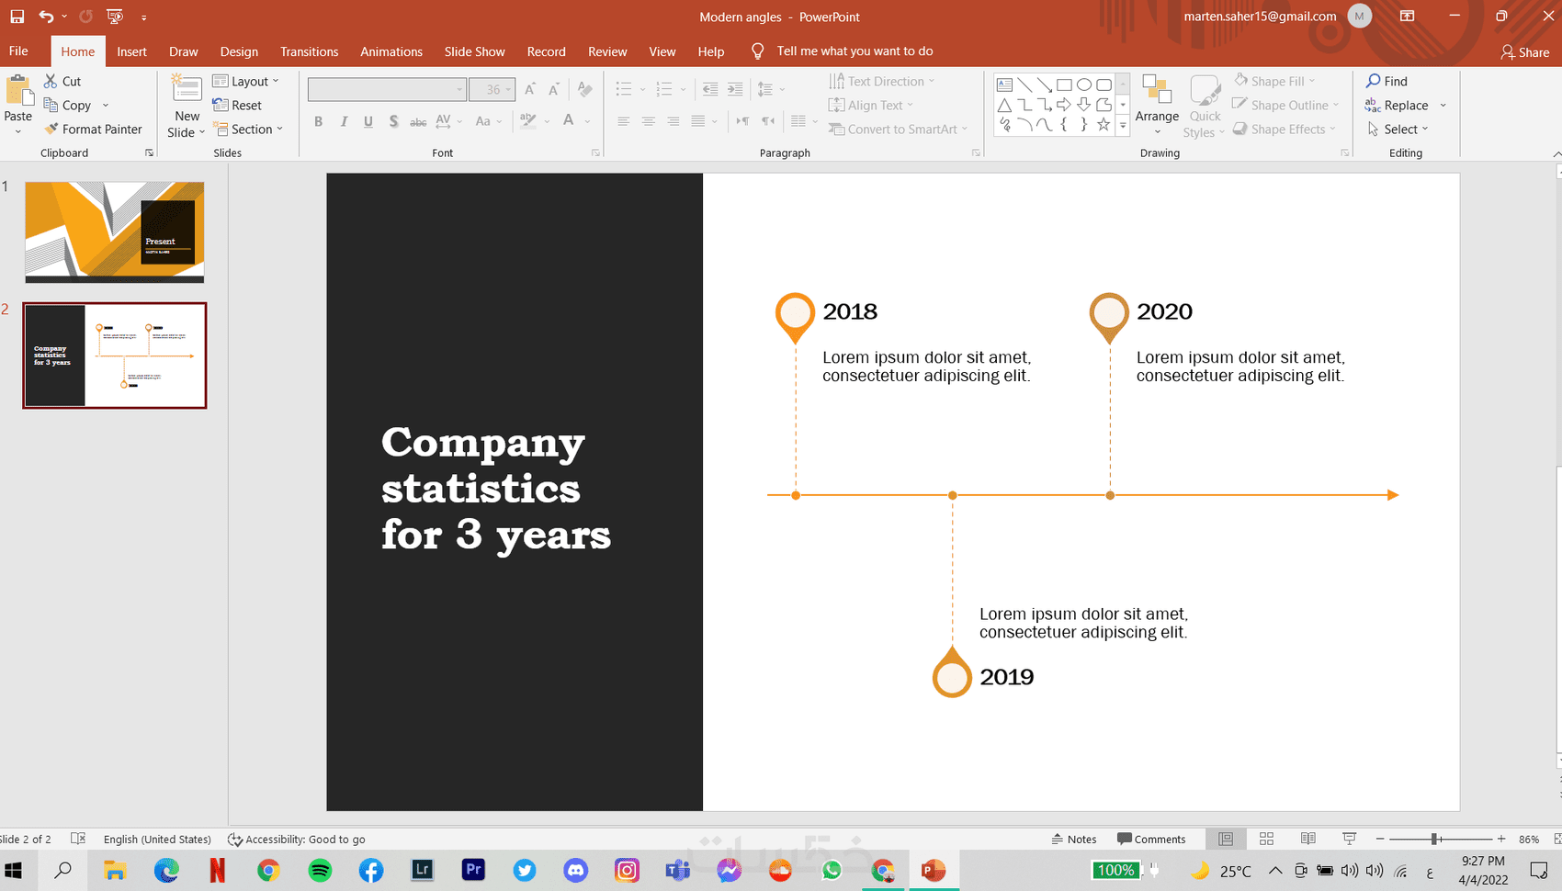Activate the Format Painter
Viewport: 1562px width, 891px height.
point(95,129)
